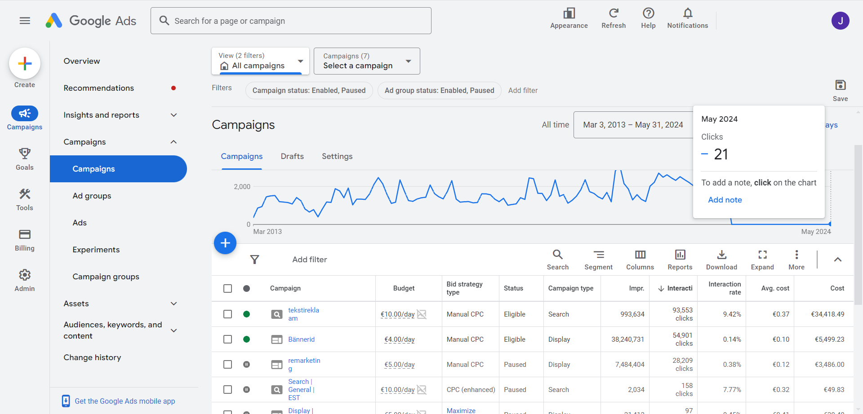Click the Create plus button
This screenshot has width=863, height=414.
tap(25, 63)
